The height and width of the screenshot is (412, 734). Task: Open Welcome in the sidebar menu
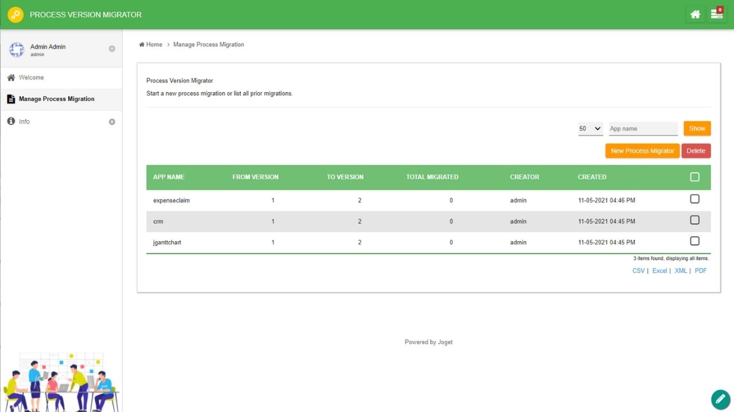(x=32, y=78)
